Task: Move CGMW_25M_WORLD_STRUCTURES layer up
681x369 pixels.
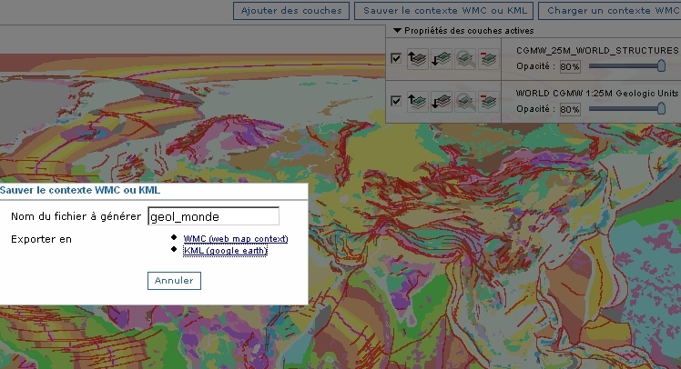Action: 417,59
